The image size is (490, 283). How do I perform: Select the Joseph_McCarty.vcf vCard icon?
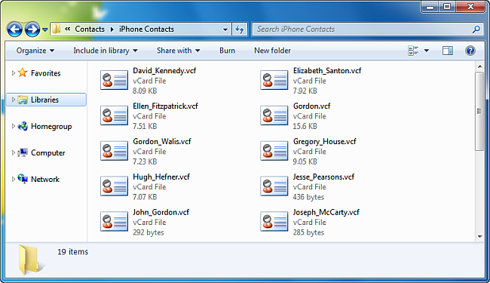pos(274,221)
